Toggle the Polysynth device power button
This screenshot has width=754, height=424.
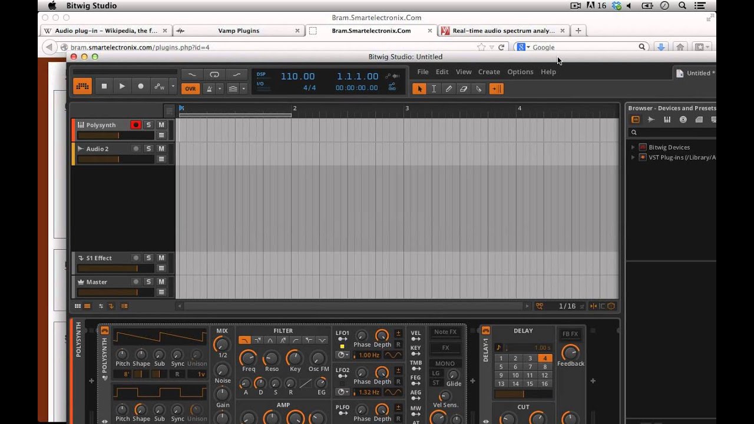coord(105,330)
